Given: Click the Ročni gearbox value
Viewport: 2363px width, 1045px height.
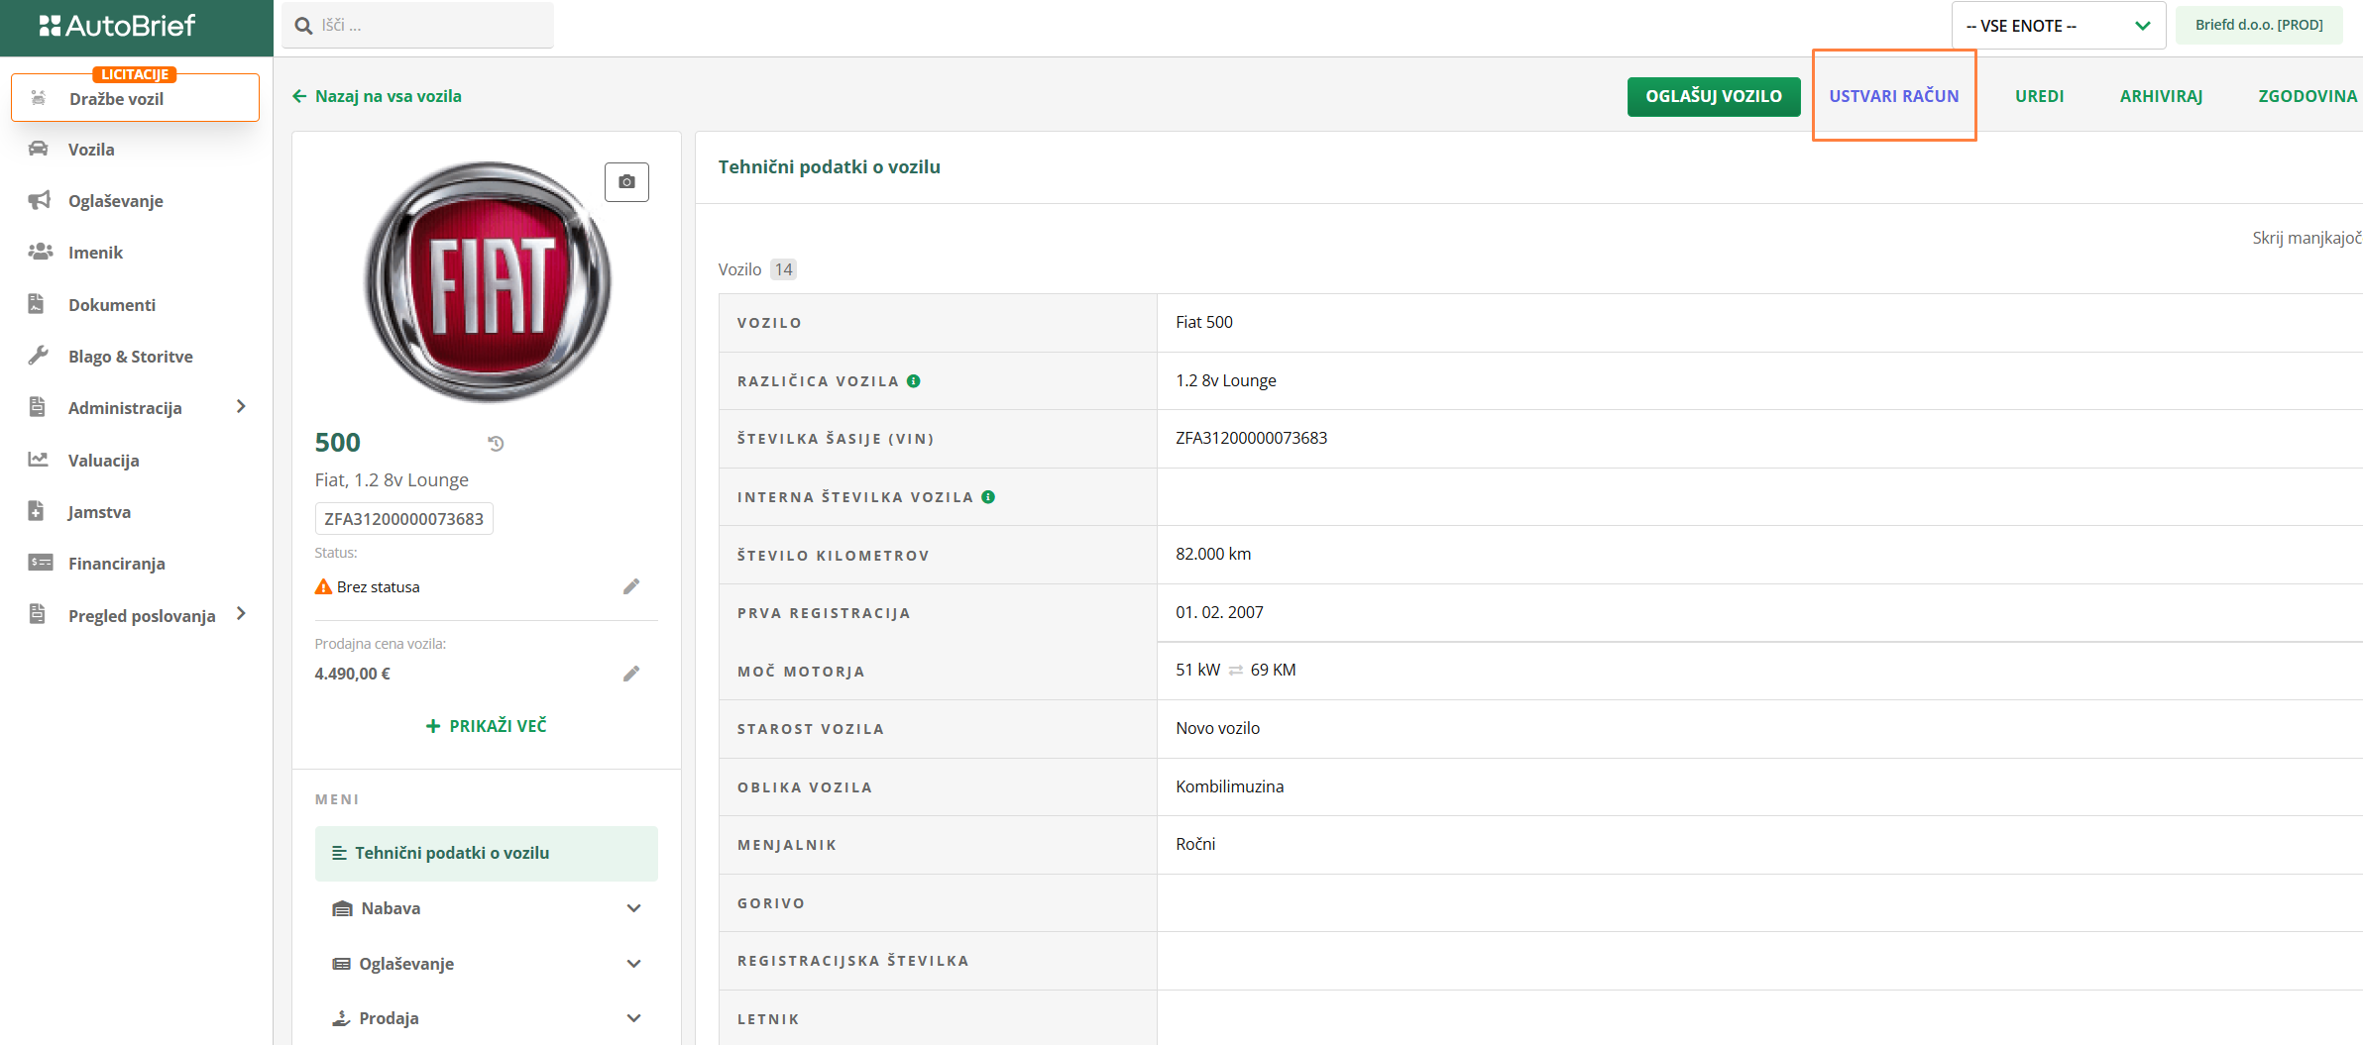Looking at the screenshot, I should pyautogui.click(x=1195, y=844).
